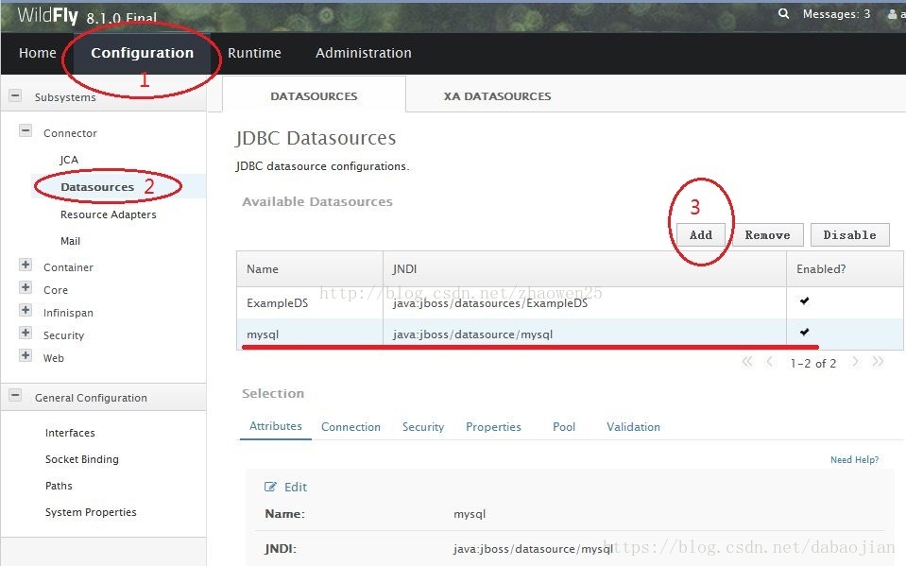Click the Remove datasource button

point(767,234)
